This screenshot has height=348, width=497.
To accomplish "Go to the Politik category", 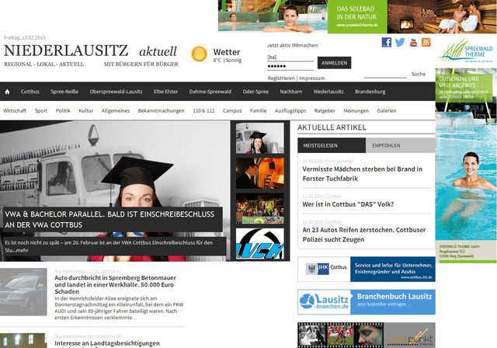I will 63,110.
